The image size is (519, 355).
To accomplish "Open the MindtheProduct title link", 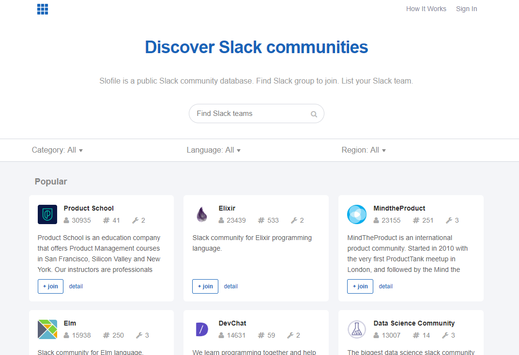I will (399, 208).
